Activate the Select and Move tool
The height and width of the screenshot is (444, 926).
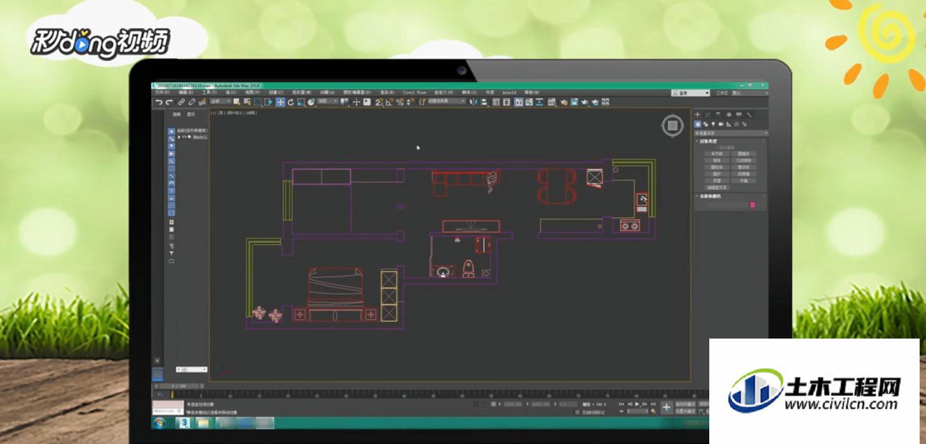click(x=280, y=102)
